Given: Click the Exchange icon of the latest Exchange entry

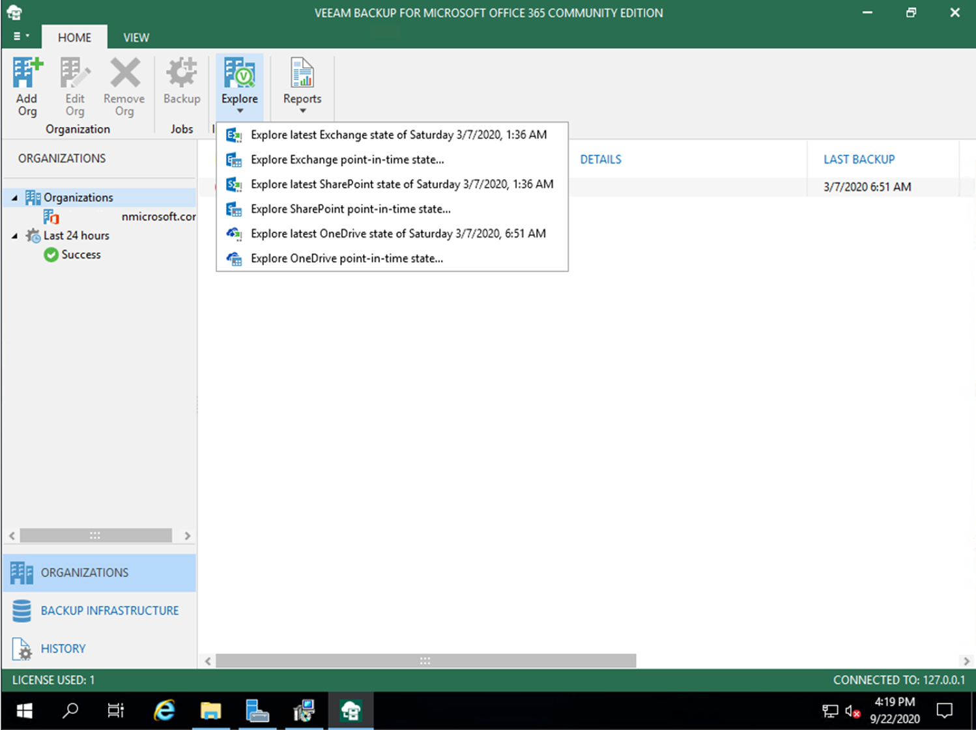Looking at the screenshot, I should (234, 135).
